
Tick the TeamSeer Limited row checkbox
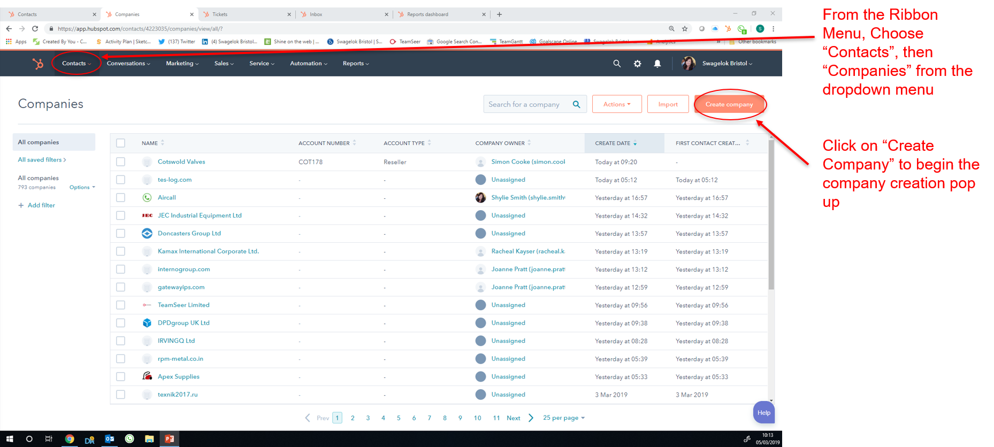121,305
